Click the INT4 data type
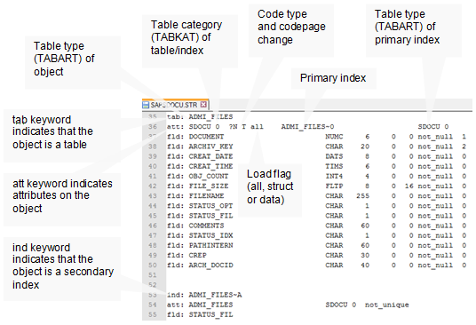476x325 pixels. 334,177
